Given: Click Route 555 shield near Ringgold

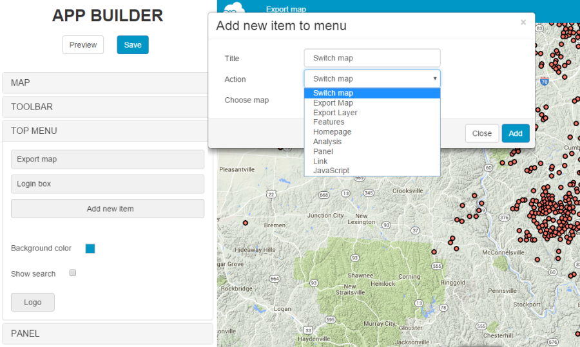Looking at the screenshot, I should [x=437, y=266].
